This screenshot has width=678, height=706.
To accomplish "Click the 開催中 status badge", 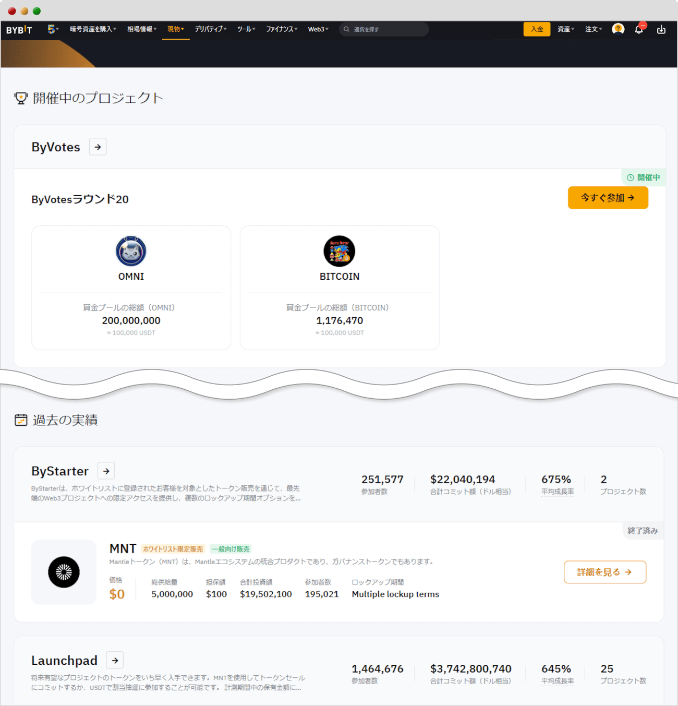I will tap(644, 177).
